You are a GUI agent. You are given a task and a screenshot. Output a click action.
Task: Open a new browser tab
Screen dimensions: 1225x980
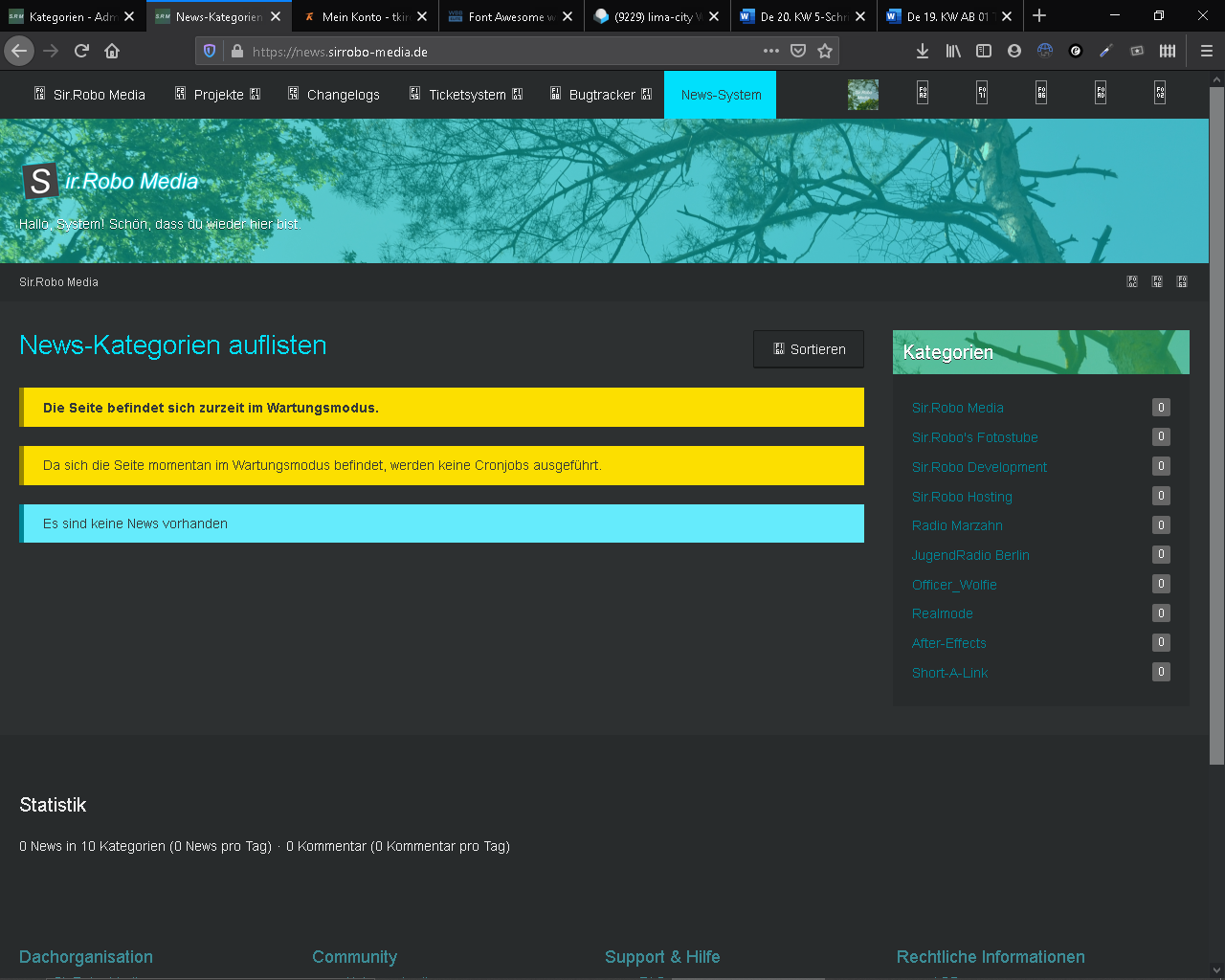click(1039, 15)
